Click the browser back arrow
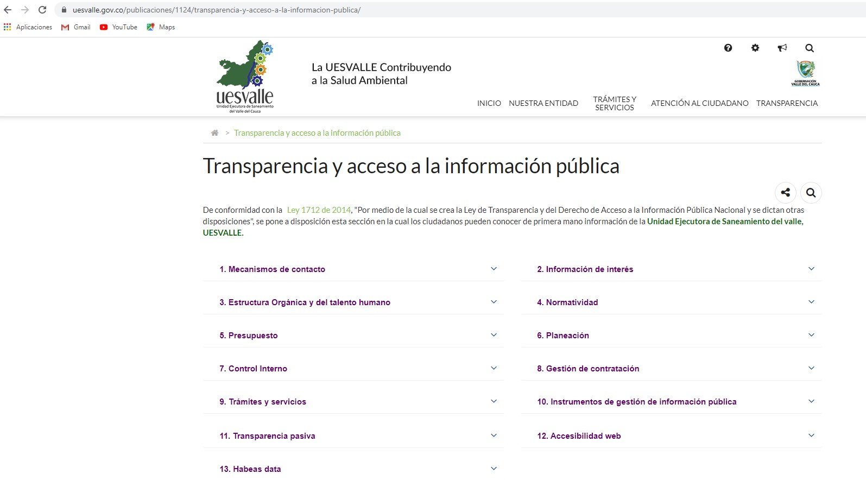Screen dimensions: 866x480 (8, 10)
